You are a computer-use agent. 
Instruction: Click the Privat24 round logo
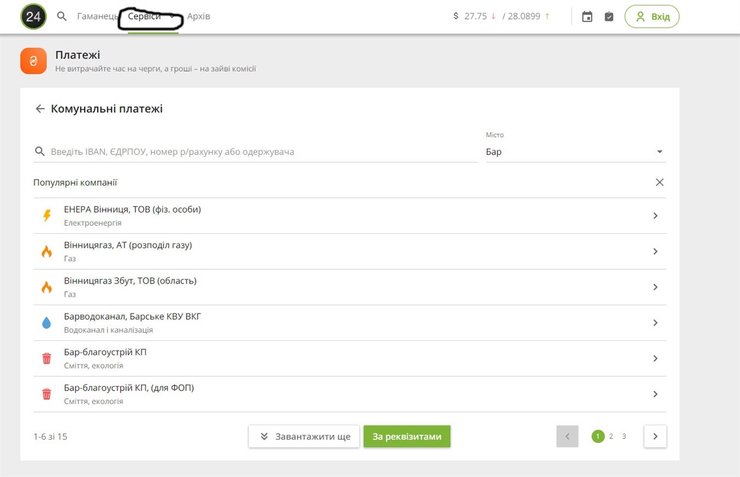33,17
